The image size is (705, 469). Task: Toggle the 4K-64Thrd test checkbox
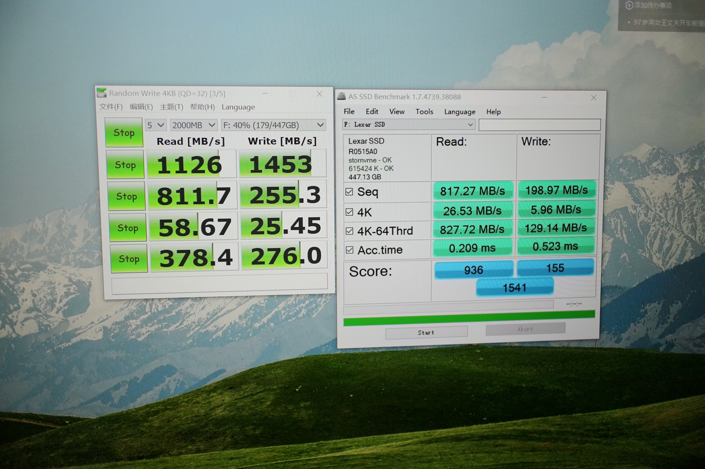349,231
